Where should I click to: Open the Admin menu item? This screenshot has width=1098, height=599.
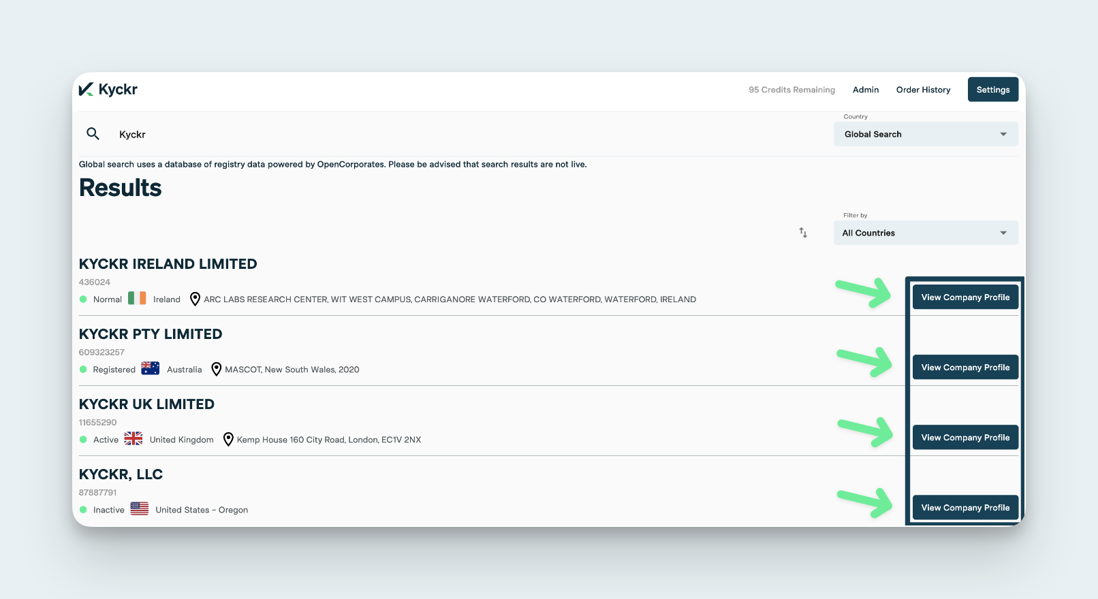[866, 90]
